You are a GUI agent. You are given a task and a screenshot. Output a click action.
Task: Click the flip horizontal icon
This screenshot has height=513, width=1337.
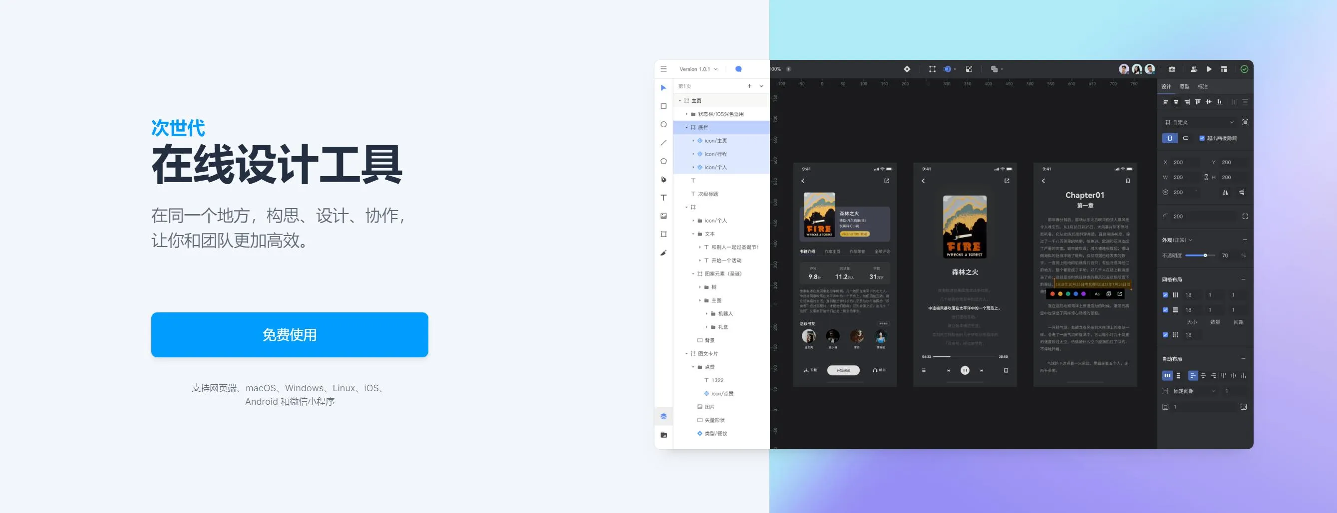(x=1225, y=193)
